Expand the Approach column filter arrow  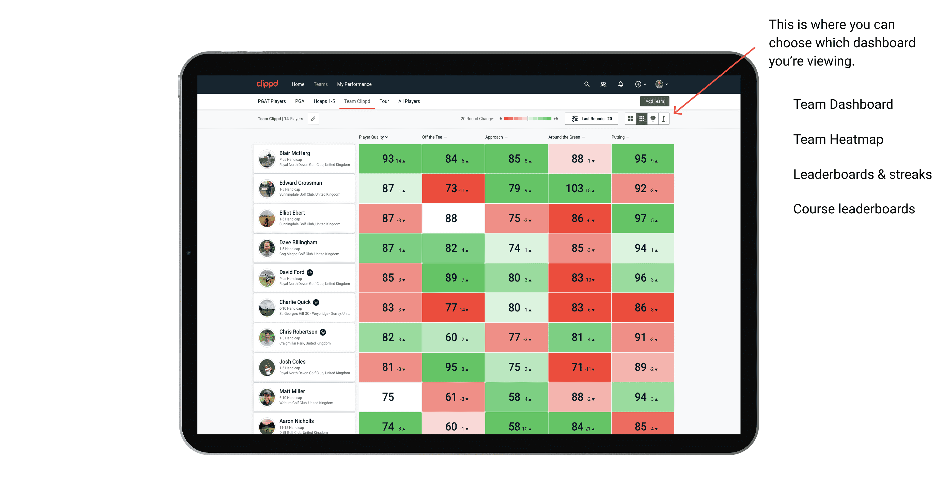pyautogui.click(x=508, y=137)
